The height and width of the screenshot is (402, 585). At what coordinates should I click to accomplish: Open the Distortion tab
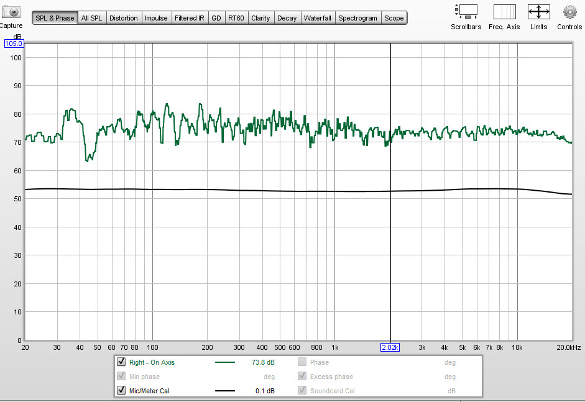tap(124, 18)
